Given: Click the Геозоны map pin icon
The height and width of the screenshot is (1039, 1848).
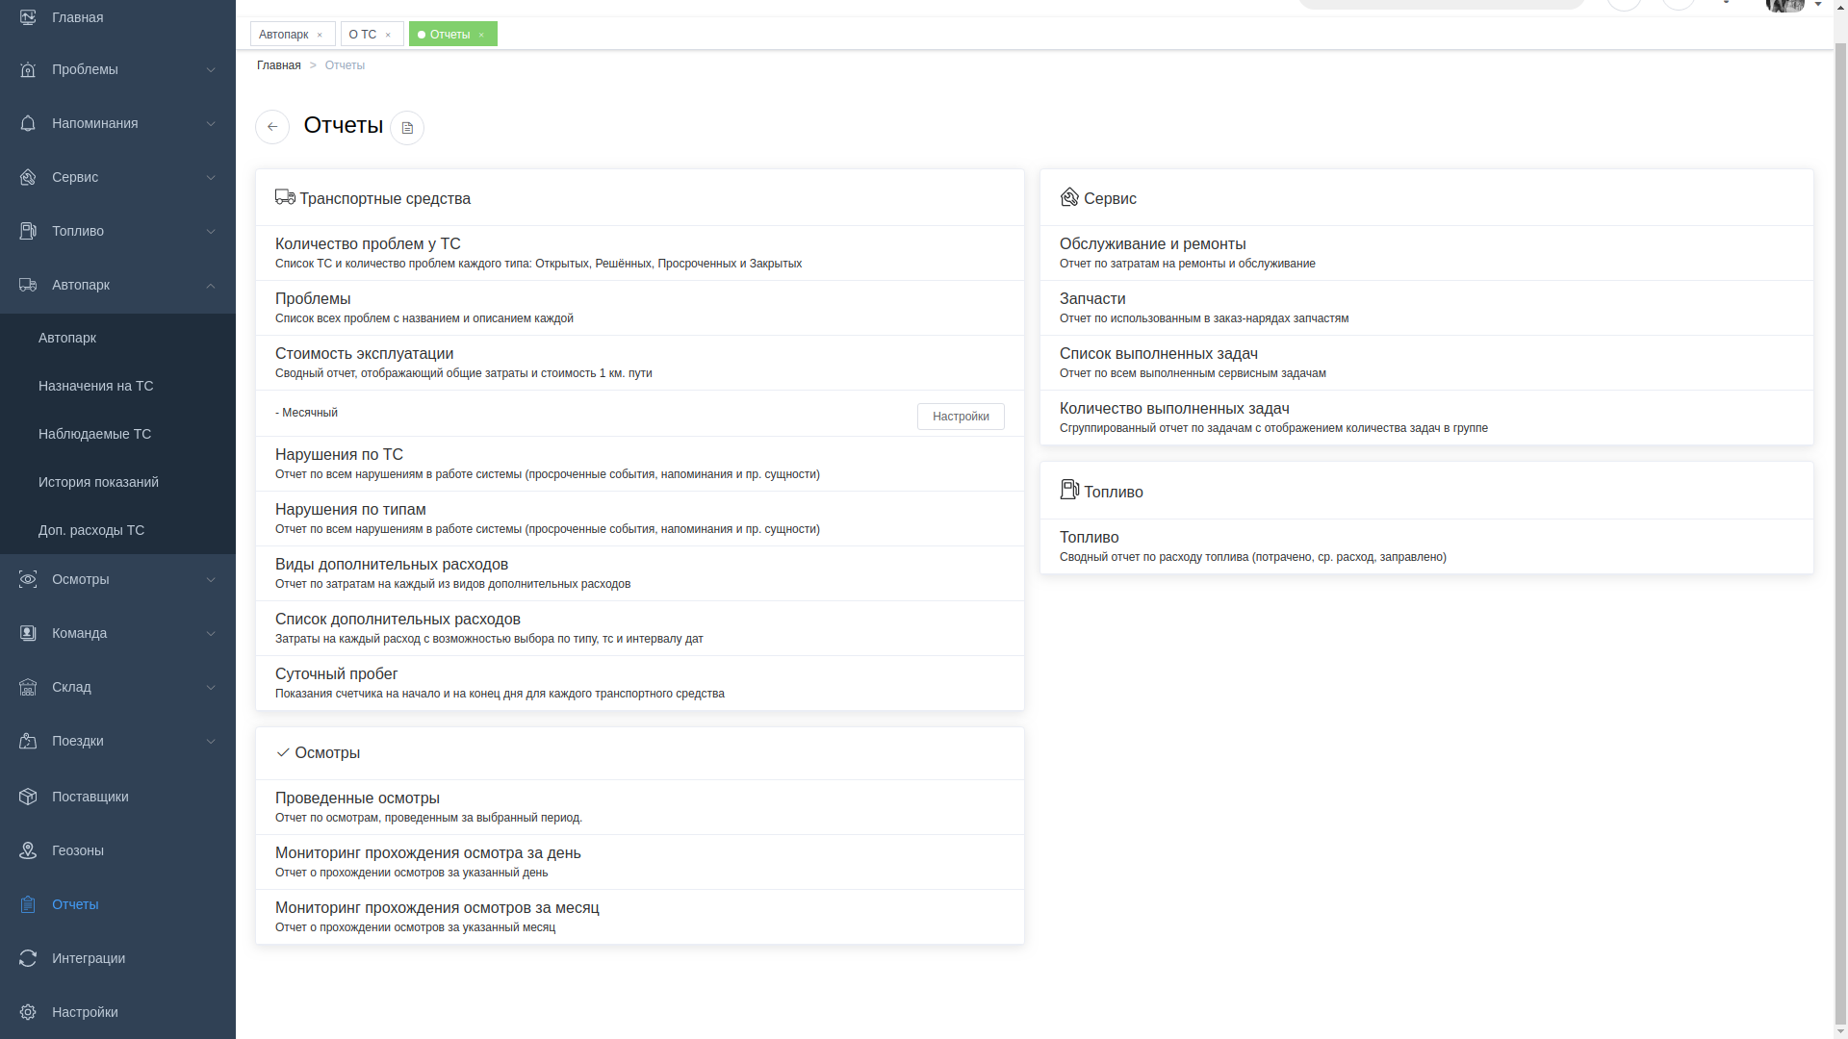Looking at the screenshot, I should pyautogui.click(x=28, y=850).
